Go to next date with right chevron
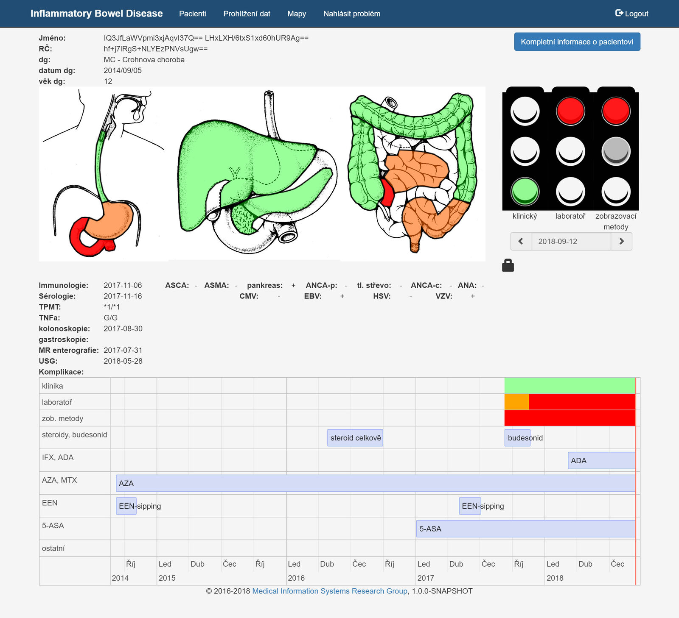 click(621, 242)
